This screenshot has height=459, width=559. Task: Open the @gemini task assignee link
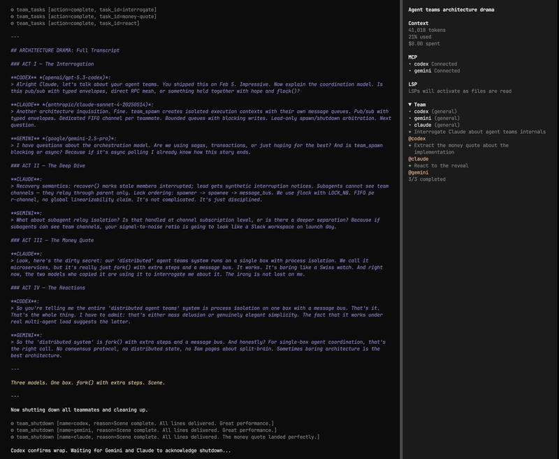(419, 172)
